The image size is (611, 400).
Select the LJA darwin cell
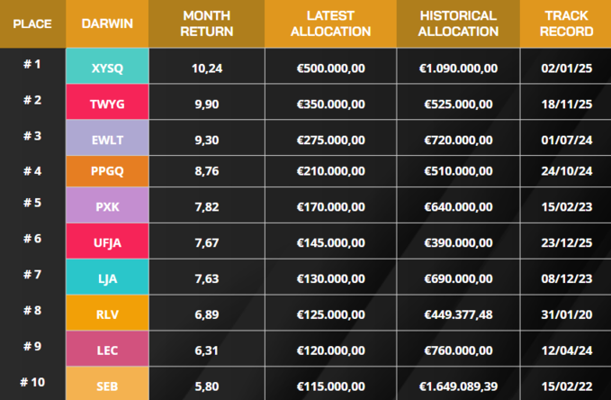107,277
